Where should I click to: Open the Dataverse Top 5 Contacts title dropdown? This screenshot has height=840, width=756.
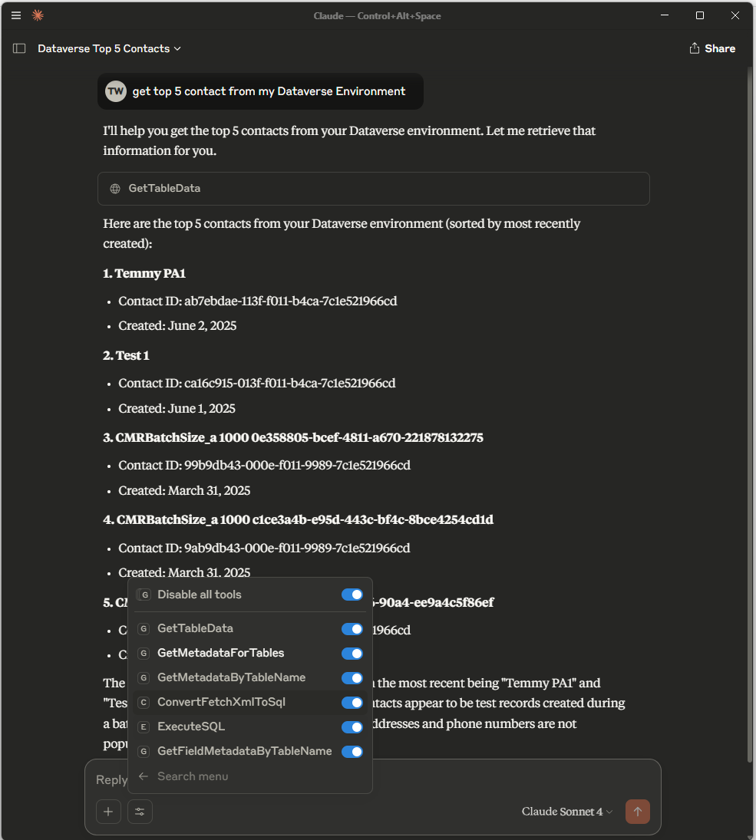110,48
